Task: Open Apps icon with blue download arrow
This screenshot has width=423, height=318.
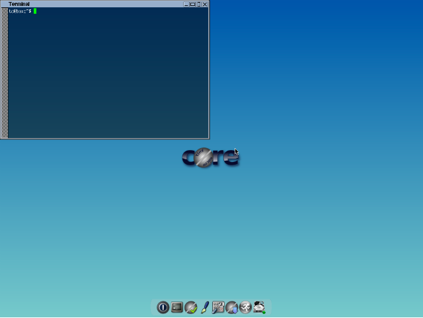Action: tap(232, 307)
